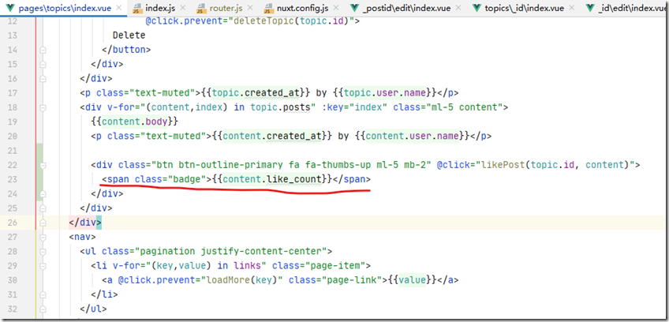669x322 pixels.
Task: Click the closing </button> tag
Action: pos(126,50)
